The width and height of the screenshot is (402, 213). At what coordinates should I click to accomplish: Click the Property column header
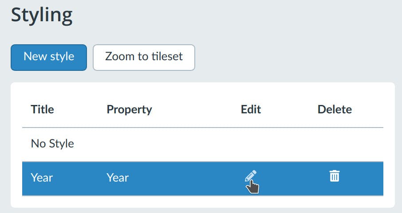[129, 109]
